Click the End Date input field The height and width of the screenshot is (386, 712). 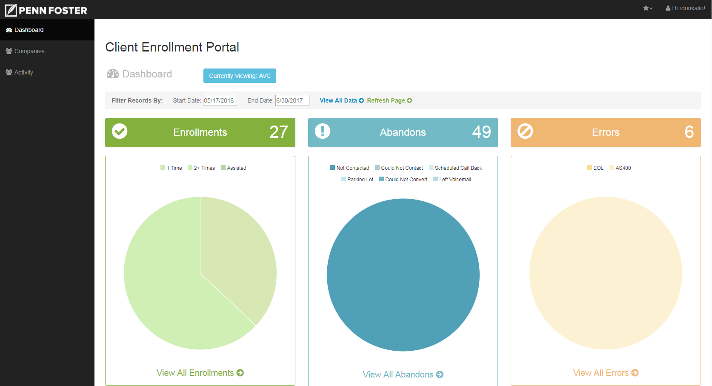click(x=292, y=100)
